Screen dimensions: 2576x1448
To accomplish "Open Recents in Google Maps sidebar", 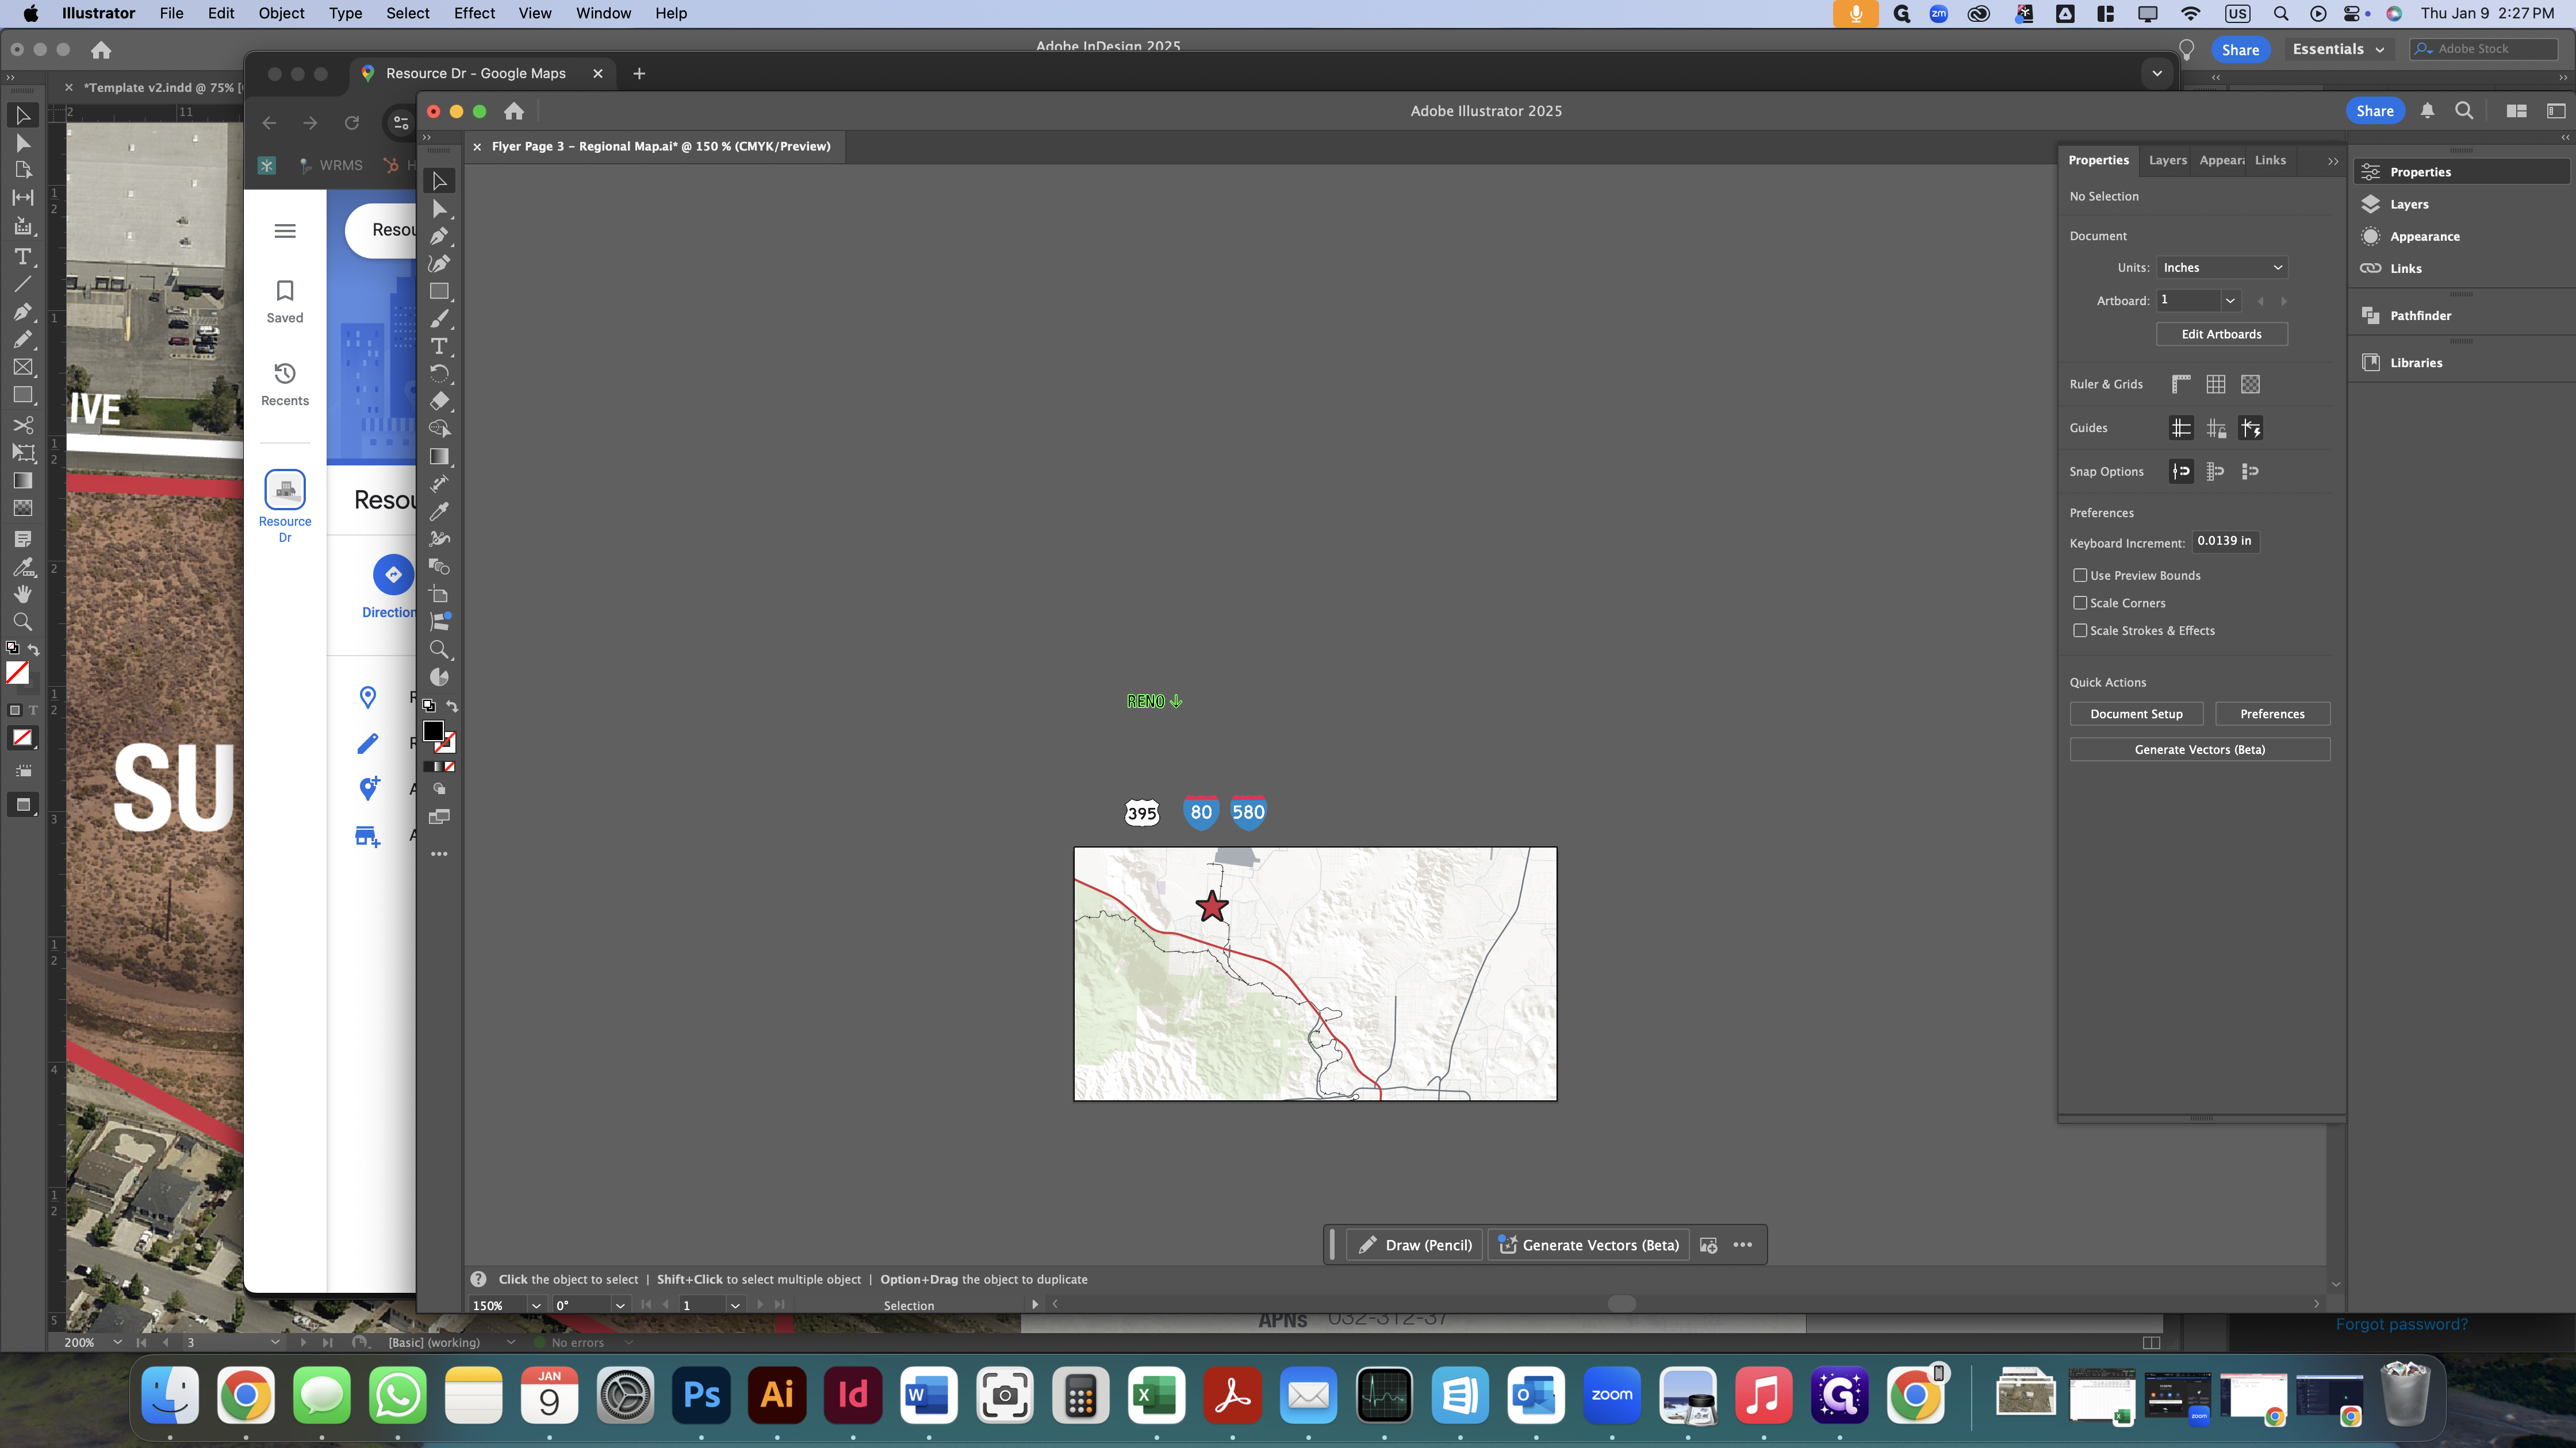I will coord(285,385).
